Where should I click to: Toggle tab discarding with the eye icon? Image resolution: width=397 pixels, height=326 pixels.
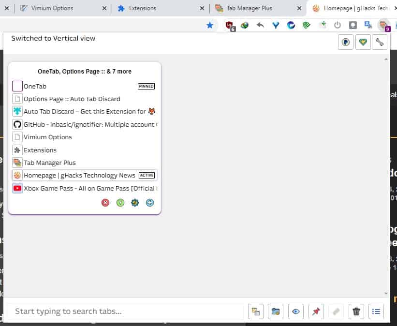[296, 311]
